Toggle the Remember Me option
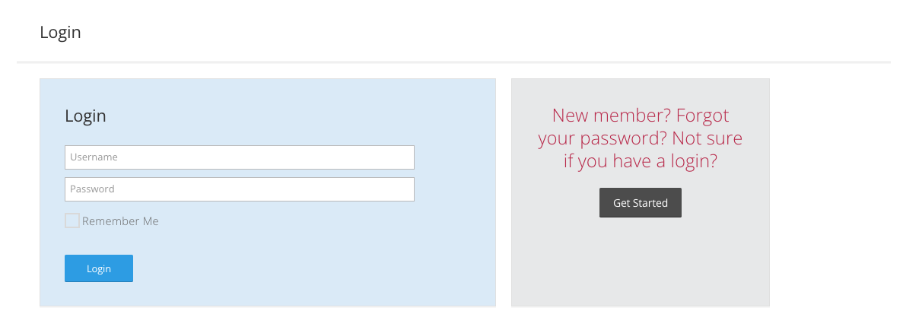Screen dimensions: 903x330 tap(72, 221)
